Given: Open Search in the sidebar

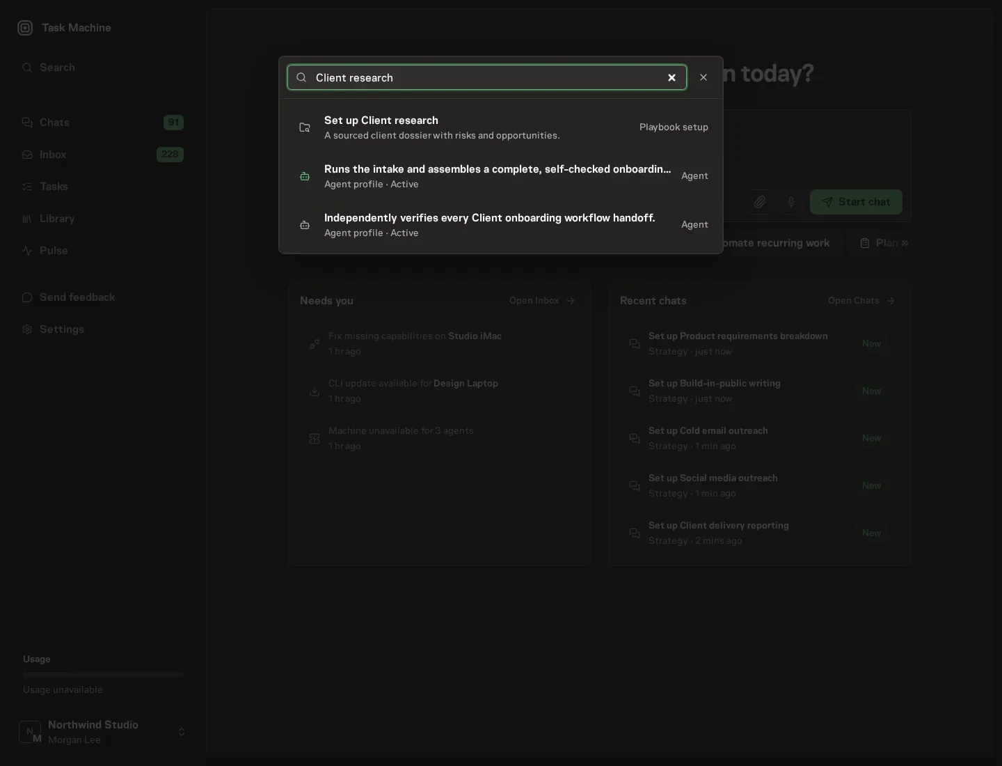Looking at the screenshot, I should point(103,68).
